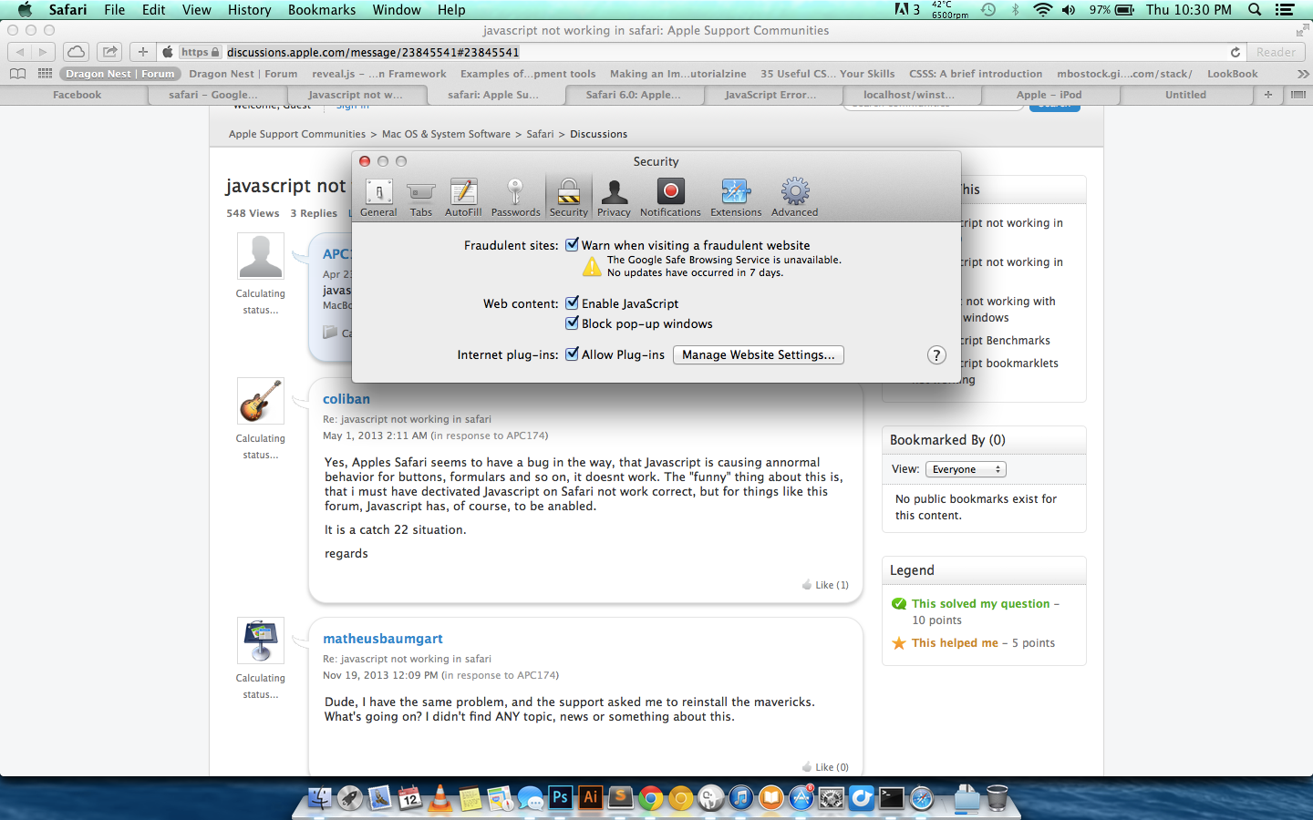This screenshot has height=820, width=1313.
Task: Open the matheusbaumgart user profile link
Action: [383, 639]
